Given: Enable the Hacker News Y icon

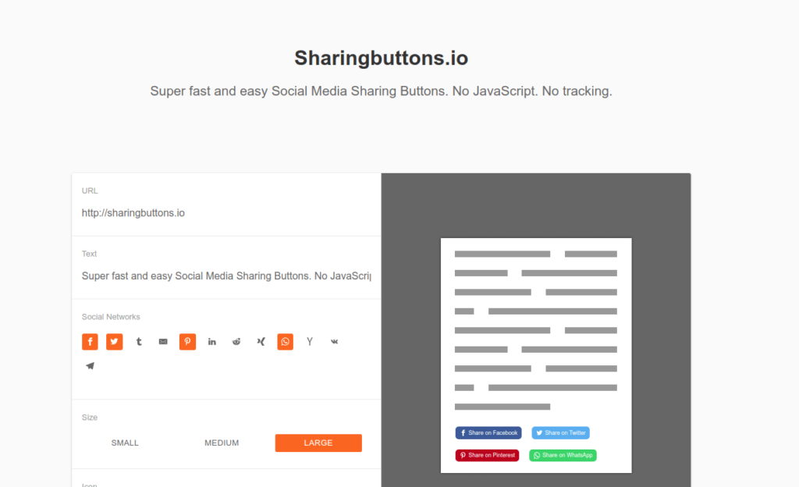Looking at the screenshot, I should tap(310, 341).
